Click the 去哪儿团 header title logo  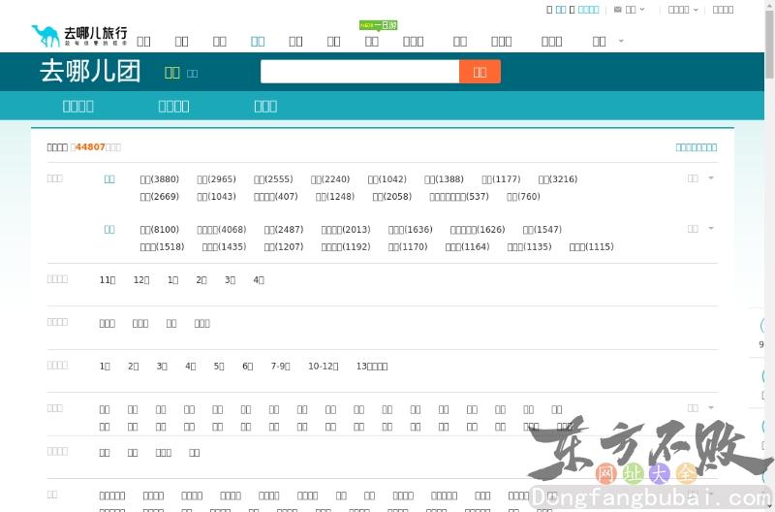pos(90,72)
